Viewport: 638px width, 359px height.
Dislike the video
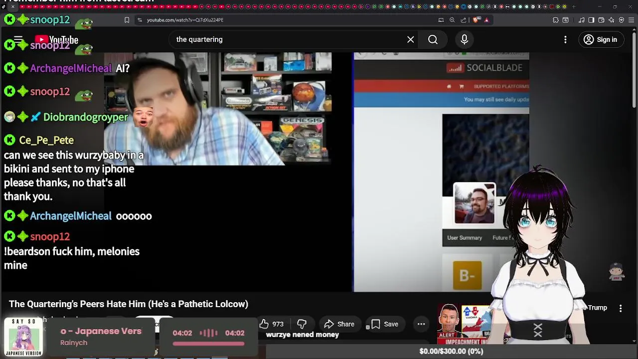tap(302, 324)
